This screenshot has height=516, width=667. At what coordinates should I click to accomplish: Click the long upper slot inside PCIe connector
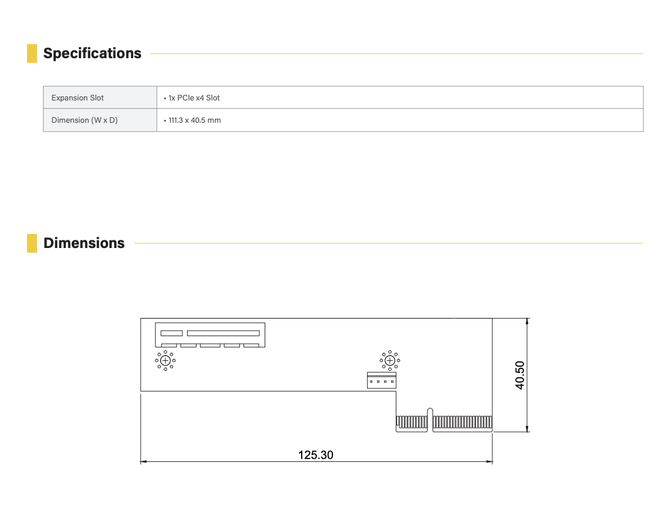[223, 333]
